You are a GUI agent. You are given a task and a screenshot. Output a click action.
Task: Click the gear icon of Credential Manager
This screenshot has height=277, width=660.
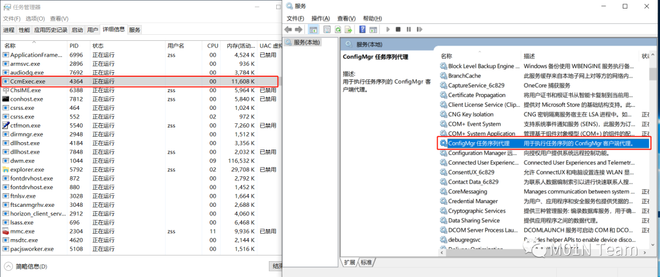pyautogui.click(x=443, y=201)
